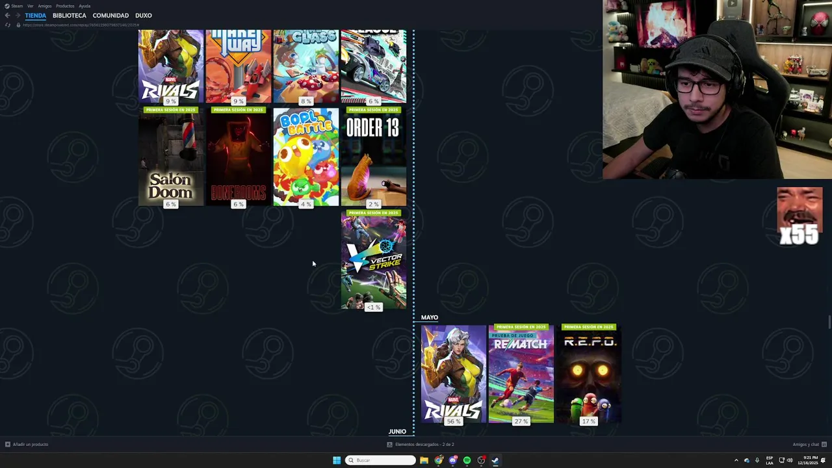Open the Bopl Battle game cover
This screenshot has height=468, width=832.
point(306,157)
